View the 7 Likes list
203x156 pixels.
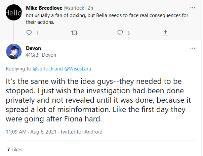[15, 150]
